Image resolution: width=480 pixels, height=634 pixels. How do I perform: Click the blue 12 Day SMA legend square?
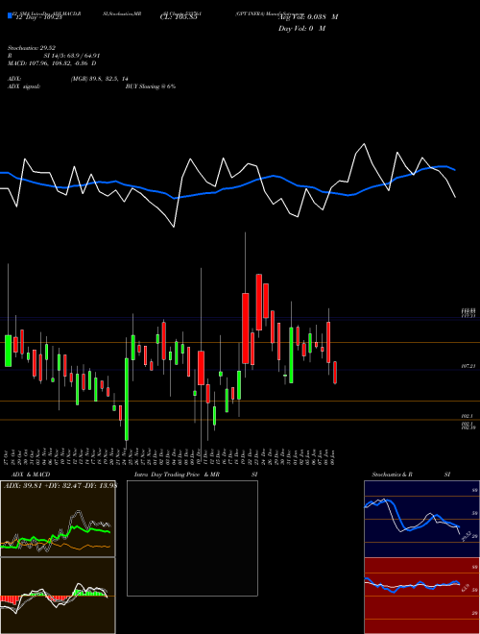[x=11, y=15]
